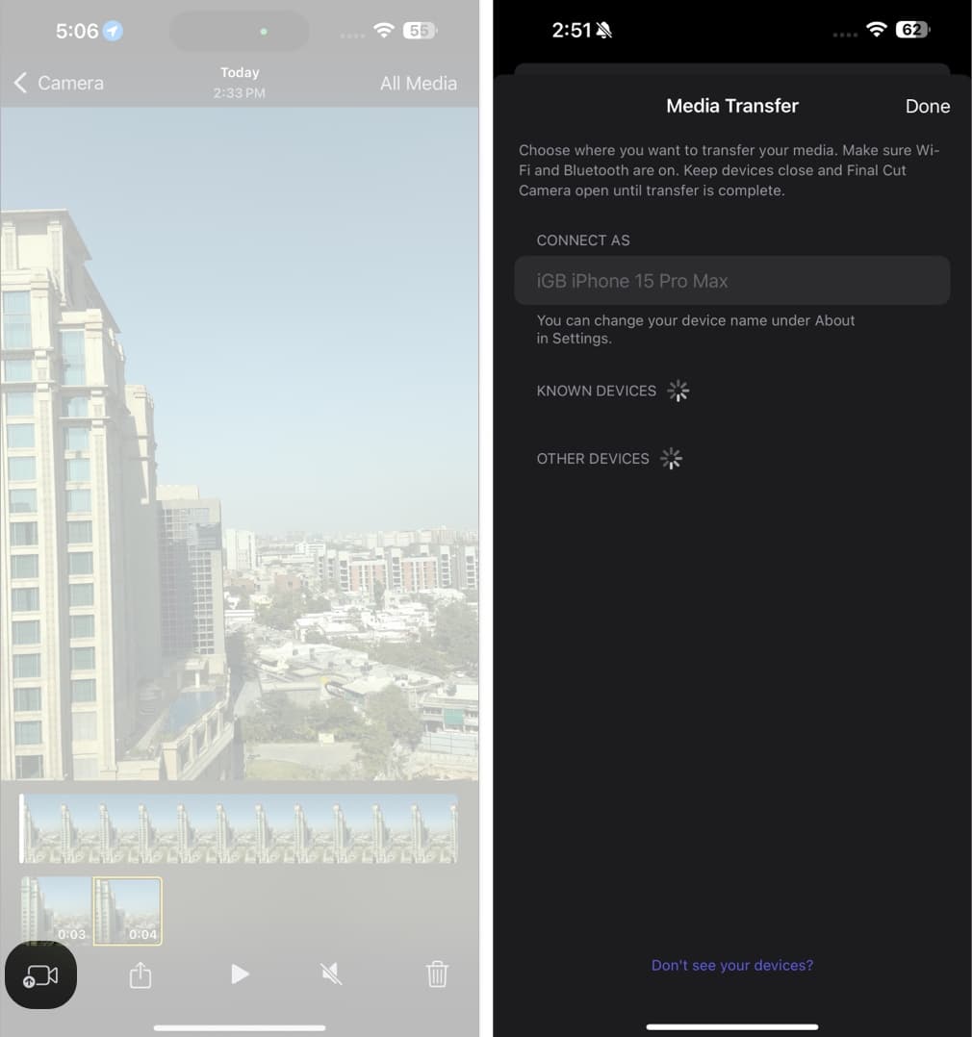Screen dimensions: 972x1037
Task: Tap Done in Media Transfer
Action: (x=927, y=107)
